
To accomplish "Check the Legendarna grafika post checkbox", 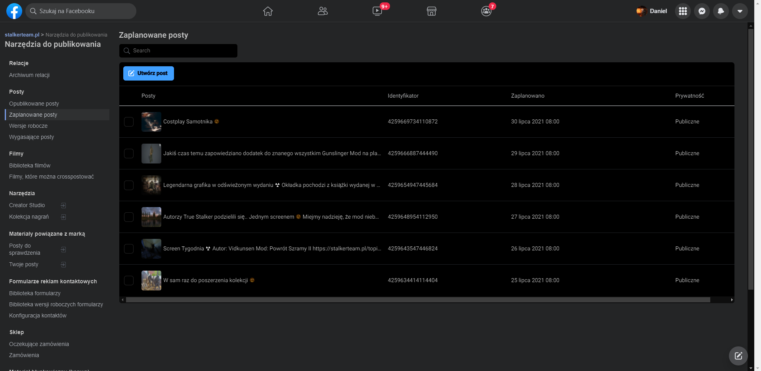I will click(129, 185).
